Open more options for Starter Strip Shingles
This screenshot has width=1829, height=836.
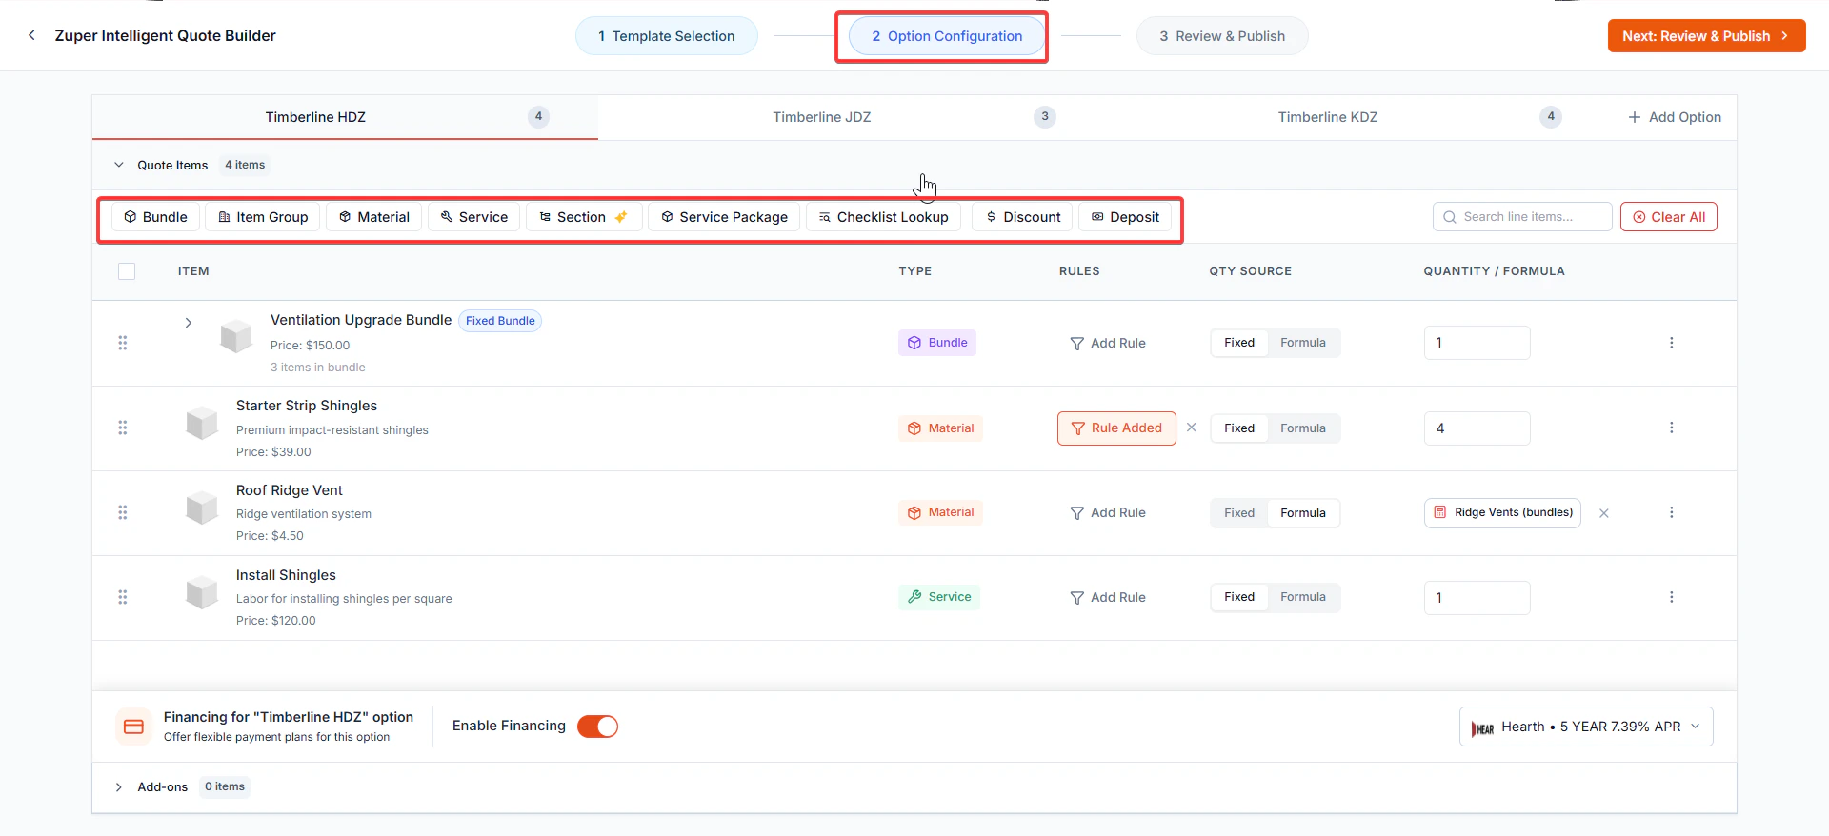(x=1671, y=428)
